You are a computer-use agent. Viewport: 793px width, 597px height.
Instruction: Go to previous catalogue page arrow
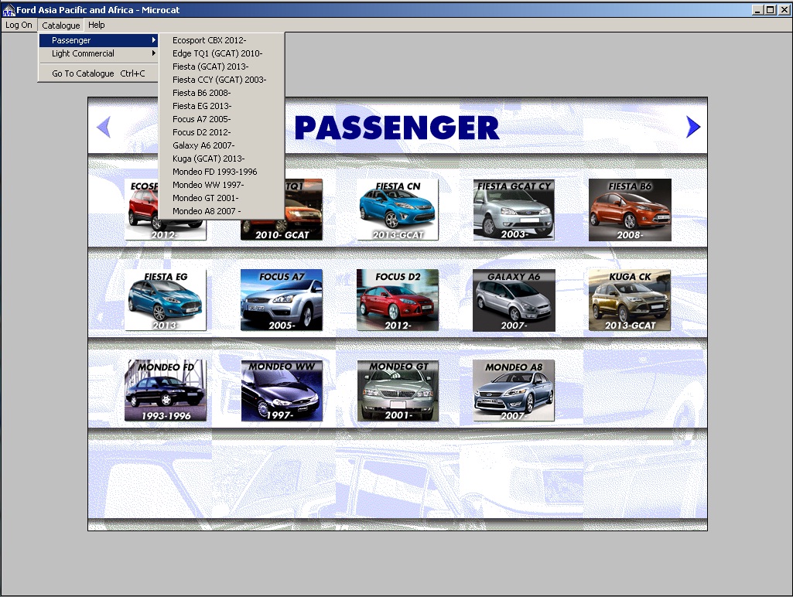104,126
